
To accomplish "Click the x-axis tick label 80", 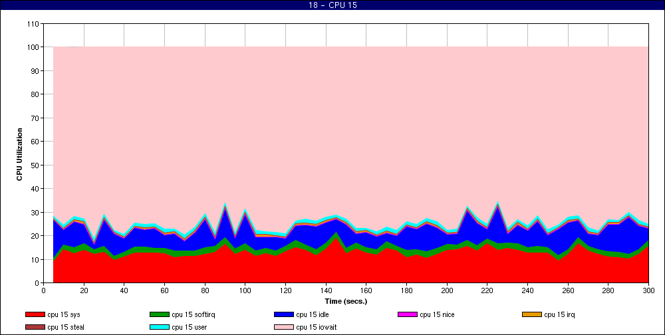I will (205, 290).
